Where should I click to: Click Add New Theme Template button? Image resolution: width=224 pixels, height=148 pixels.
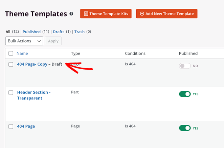(x=167, y=14)
